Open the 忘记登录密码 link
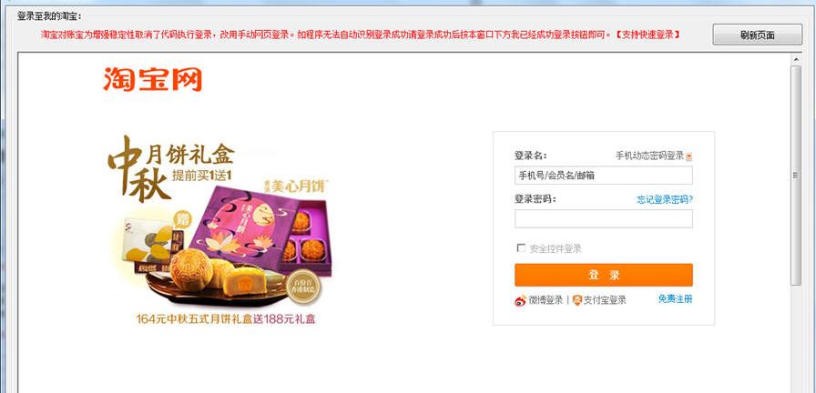This screenshot has height=393, width=816. click(665, 199)
